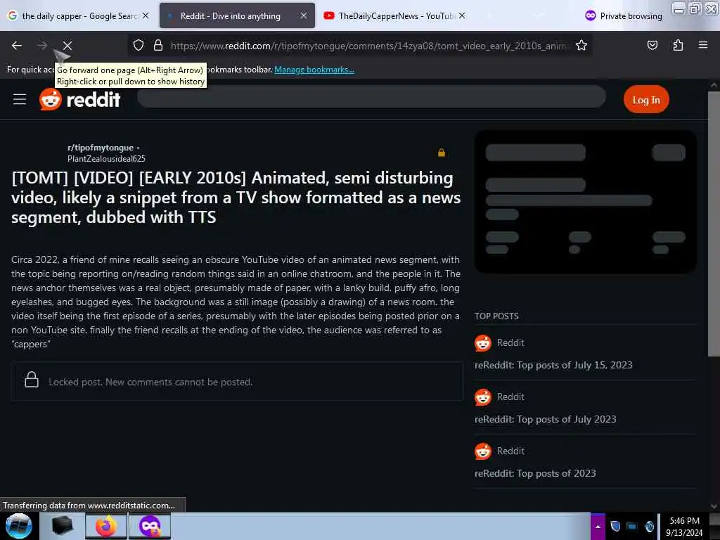Open reReddit Top posts of 2023
The image size is (720, 540).
[x=535, y=473]
